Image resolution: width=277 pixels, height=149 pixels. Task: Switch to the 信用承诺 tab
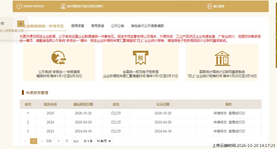tap(98, 26)
